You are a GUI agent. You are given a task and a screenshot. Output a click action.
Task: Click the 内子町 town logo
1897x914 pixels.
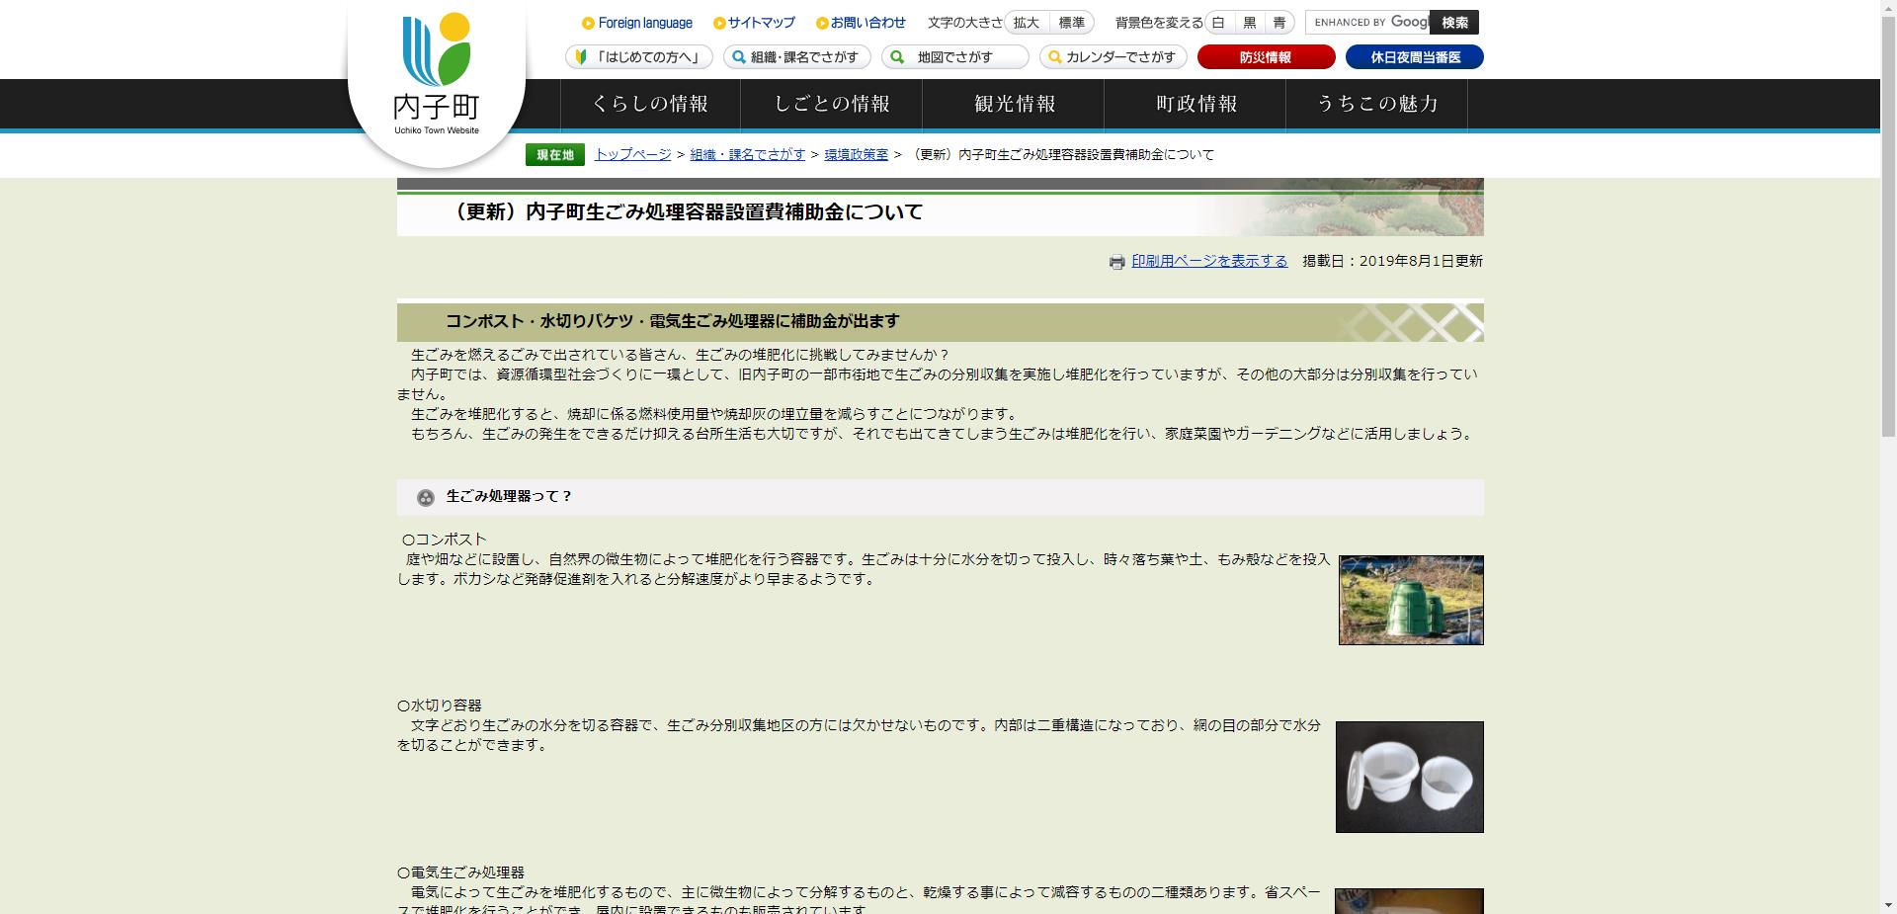coord(435,69)
